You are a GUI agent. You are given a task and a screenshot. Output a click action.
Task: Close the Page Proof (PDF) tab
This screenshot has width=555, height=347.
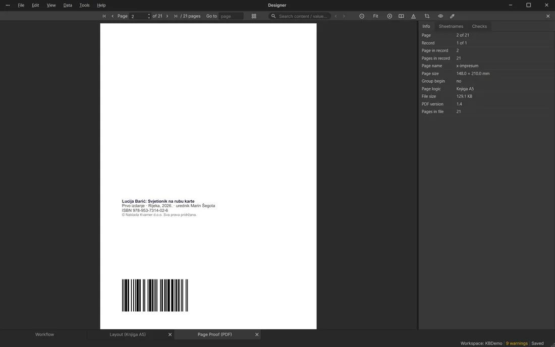pos(257,334)
